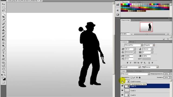This screenshot has height=97, width=173.
Task: Select the Eyedropper tool
Action: [x=4, y=20]
